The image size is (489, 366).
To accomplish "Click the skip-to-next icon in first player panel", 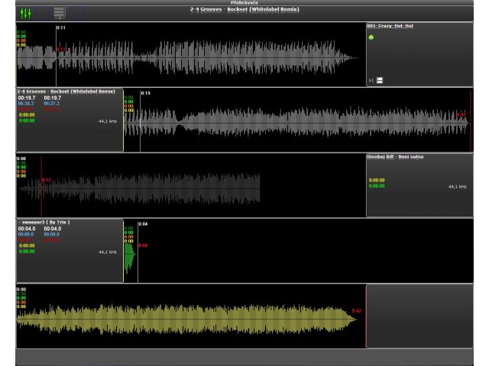I will (x=371, y=80).
